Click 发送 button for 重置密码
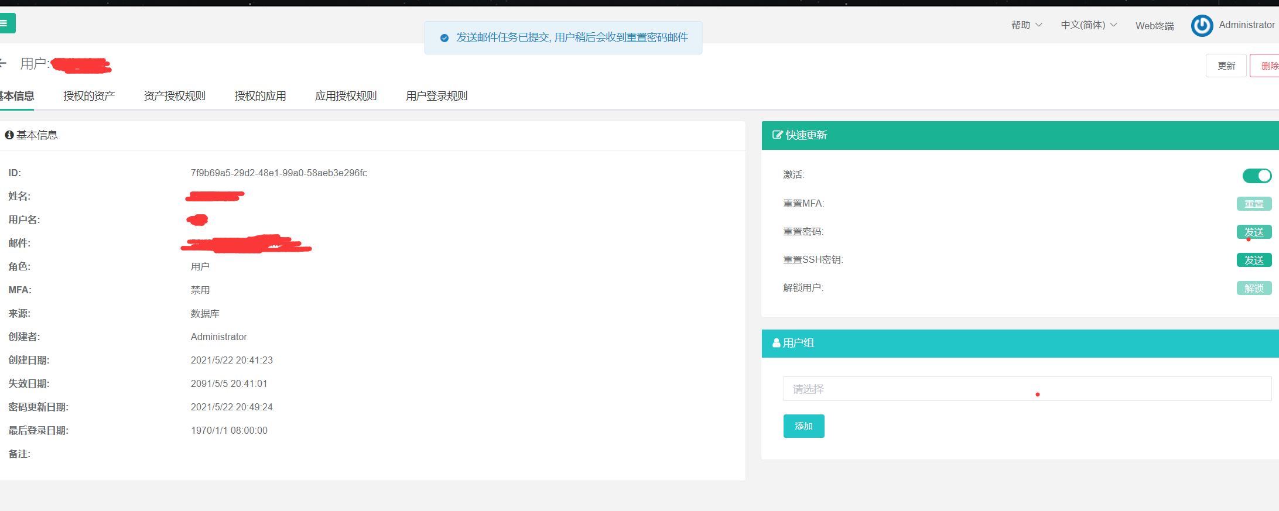 [1254, 232]
